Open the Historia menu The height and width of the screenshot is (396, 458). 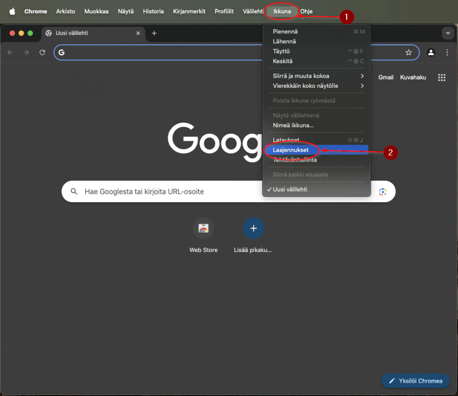pos(153,11)
